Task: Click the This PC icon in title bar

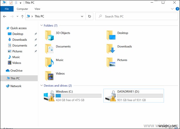Action: click(4, 2)
